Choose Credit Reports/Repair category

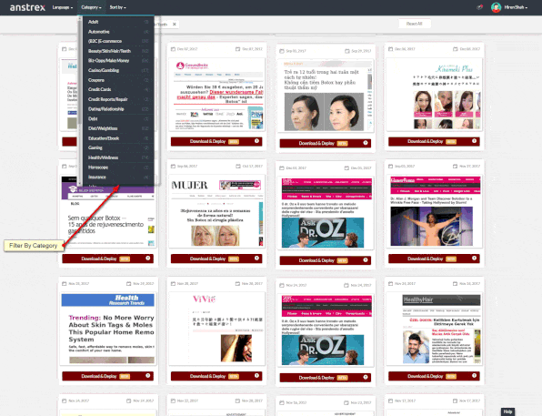click(117, 99)
